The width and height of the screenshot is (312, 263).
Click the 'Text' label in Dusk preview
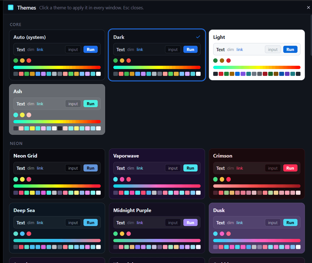[221, 223]
